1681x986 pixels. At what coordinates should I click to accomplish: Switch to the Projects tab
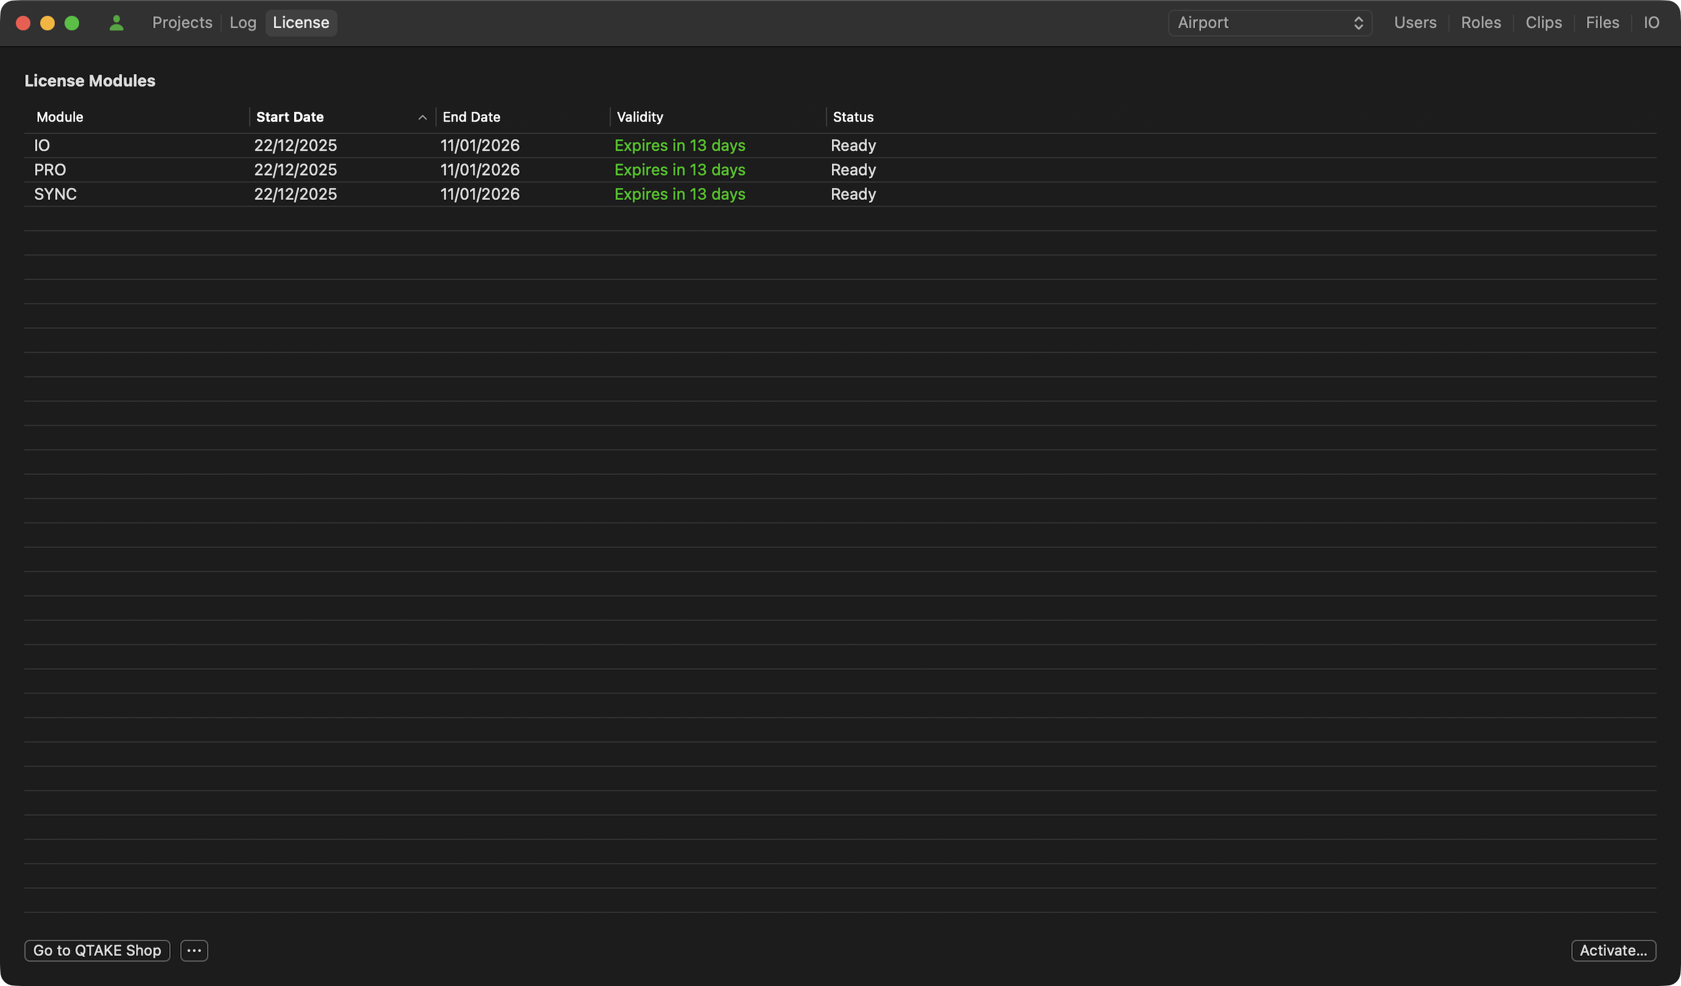182,23
